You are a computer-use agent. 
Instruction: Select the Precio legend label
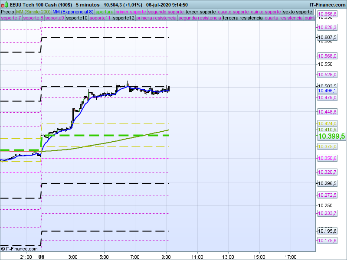coord(7,12)
